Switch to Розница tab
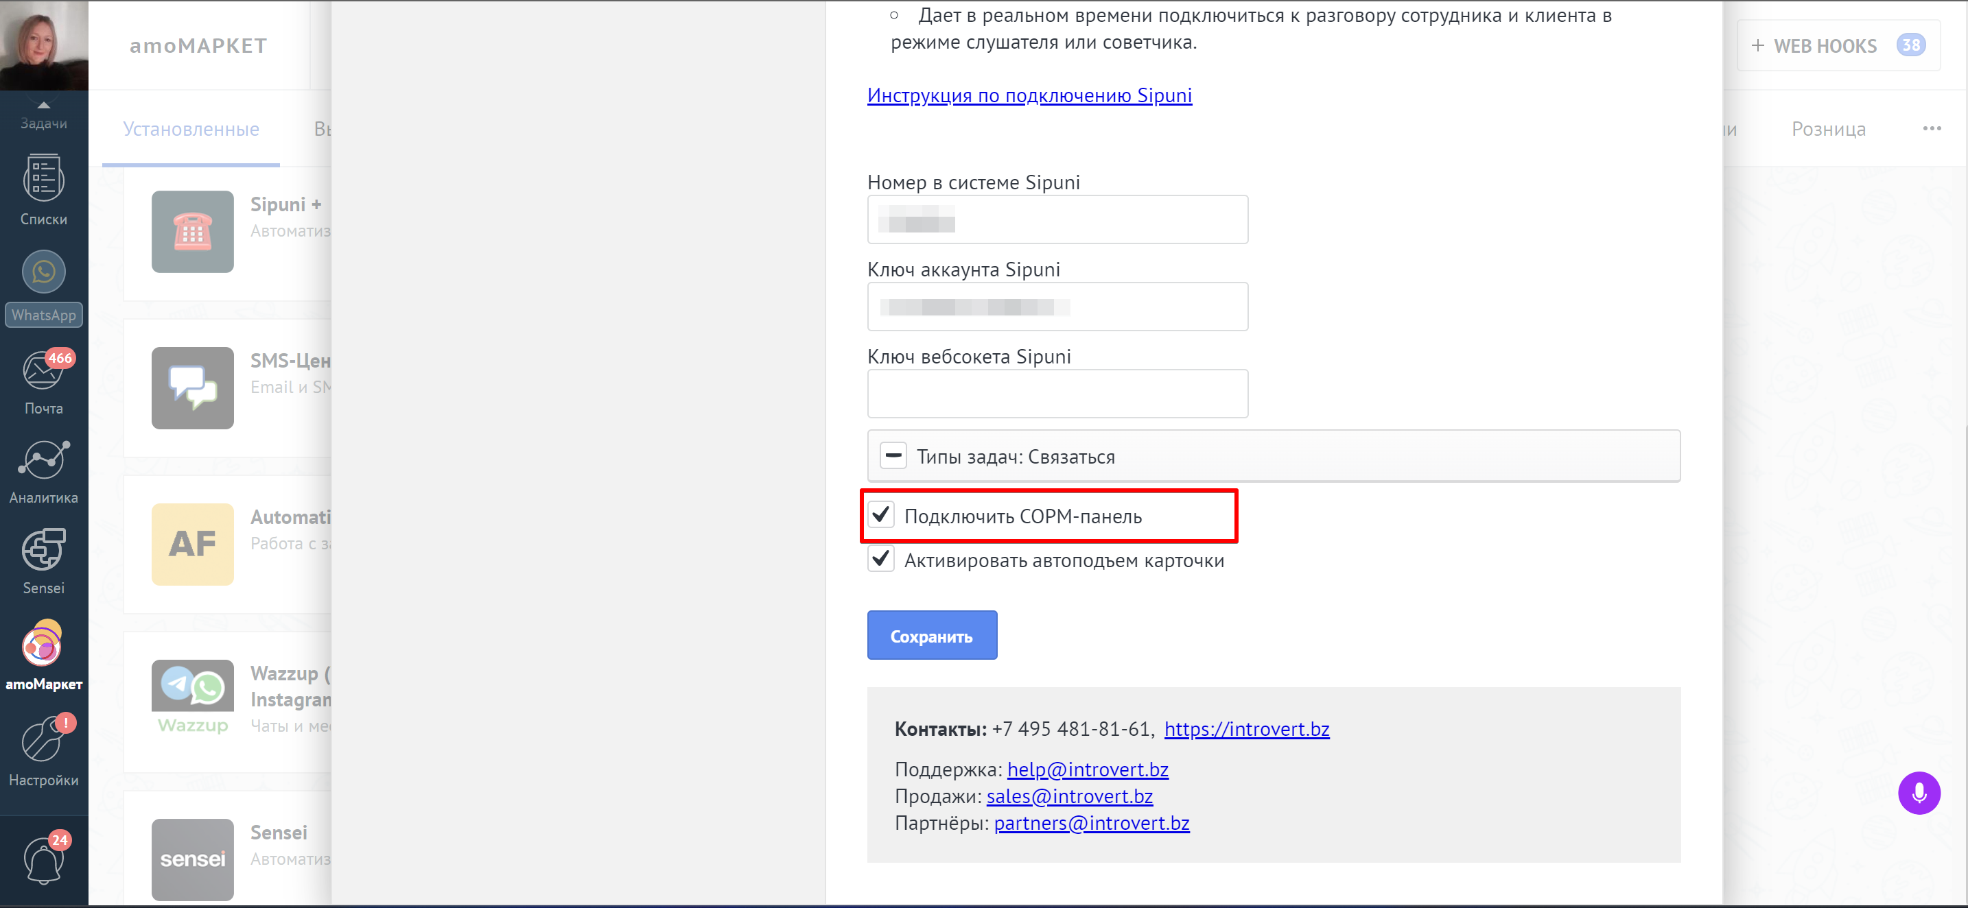 1828,129
